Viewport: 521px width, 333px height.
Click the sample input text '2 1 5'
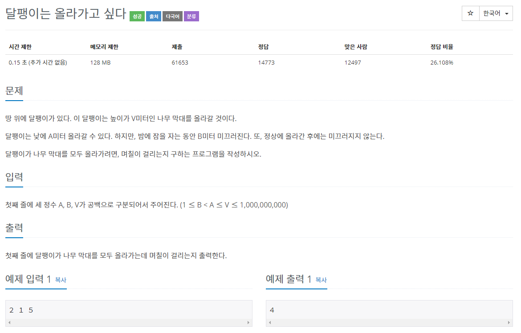click(21, 310)
